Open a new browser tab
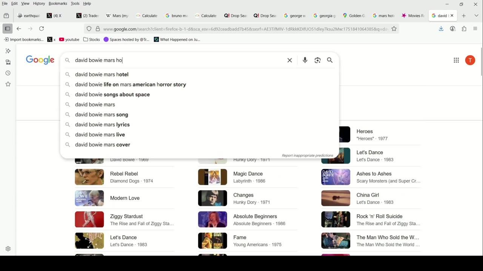This screenshot has width=483, height=271. (464, 16)
